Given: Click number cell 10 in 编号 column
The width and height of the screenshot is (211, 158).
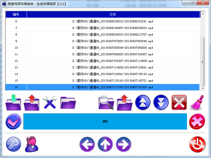Looking at the screenshot, I should [16, 48].
